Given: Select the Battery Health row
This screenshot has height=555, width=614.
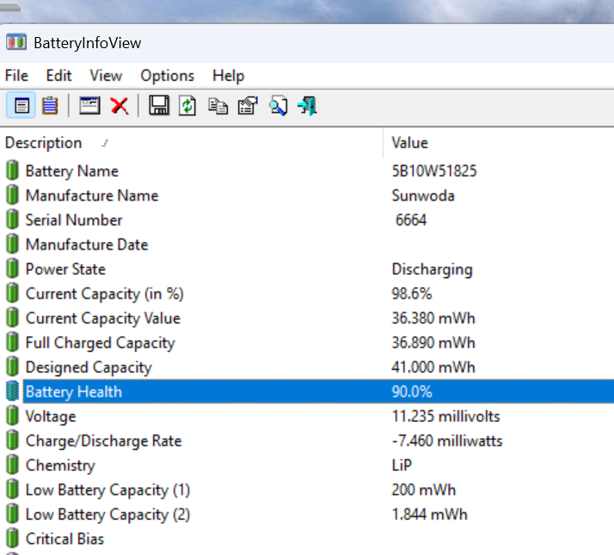Looking at the screenshot, I should (74, 392).
